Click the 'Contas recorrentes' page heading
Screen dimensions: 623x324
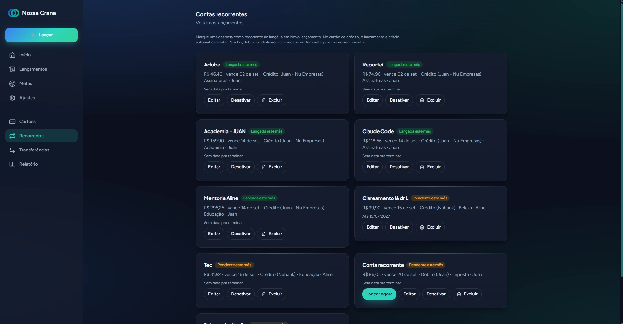tap(221, 14)
